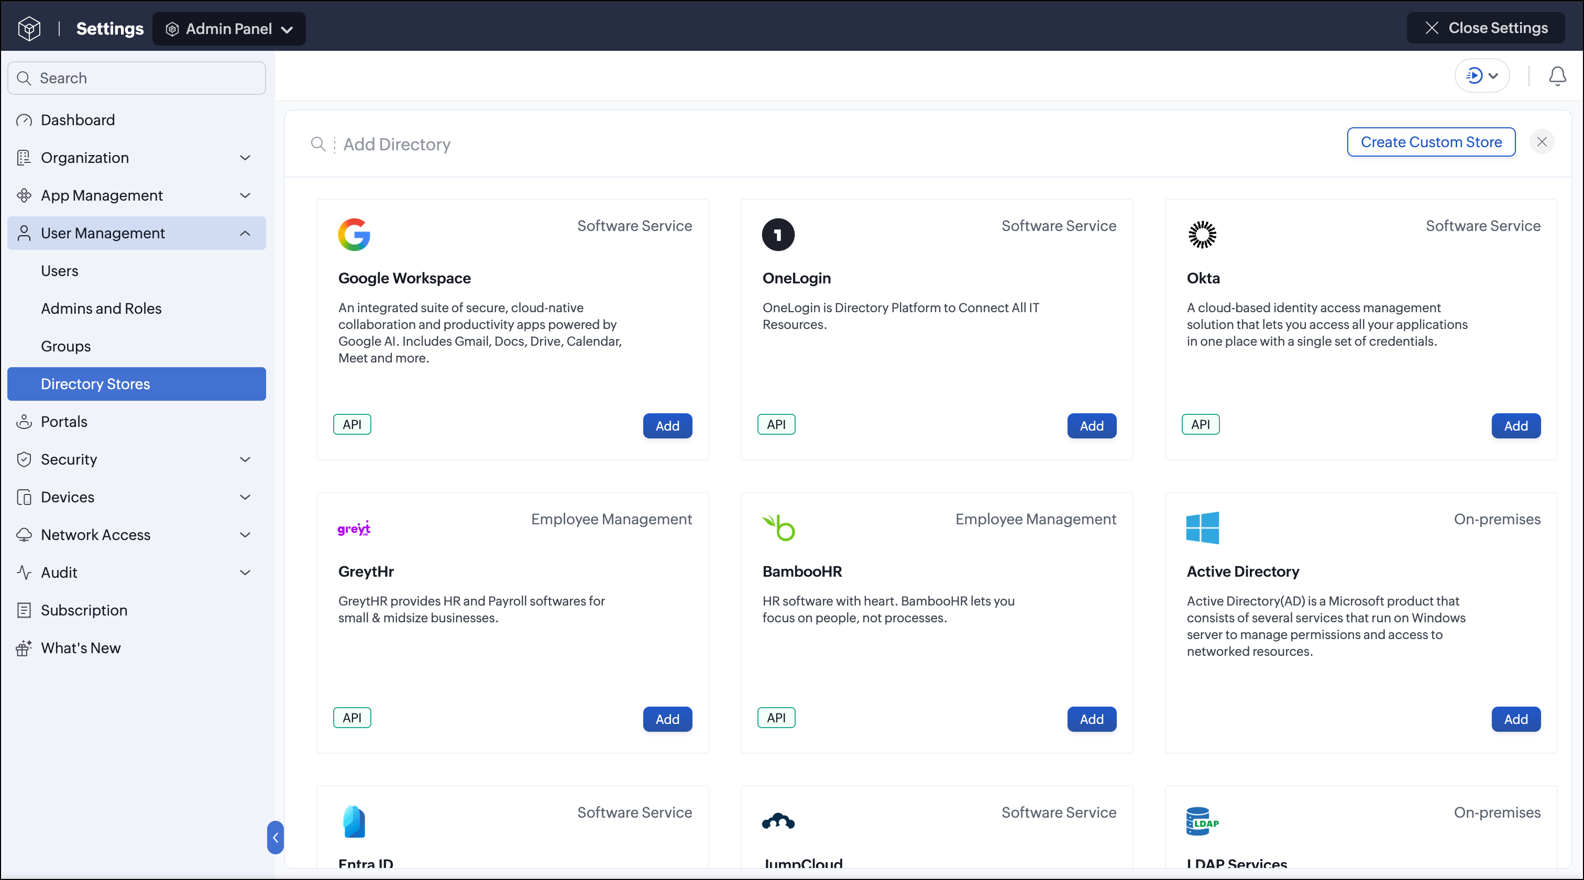Screen dimensions: 1584x880
Task: Click the API tag on OneLogin
Action: (776, 425)
